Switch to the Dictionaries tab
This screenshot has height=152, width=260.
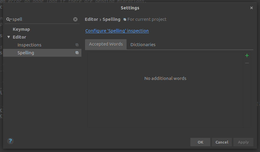click(143, 45)
